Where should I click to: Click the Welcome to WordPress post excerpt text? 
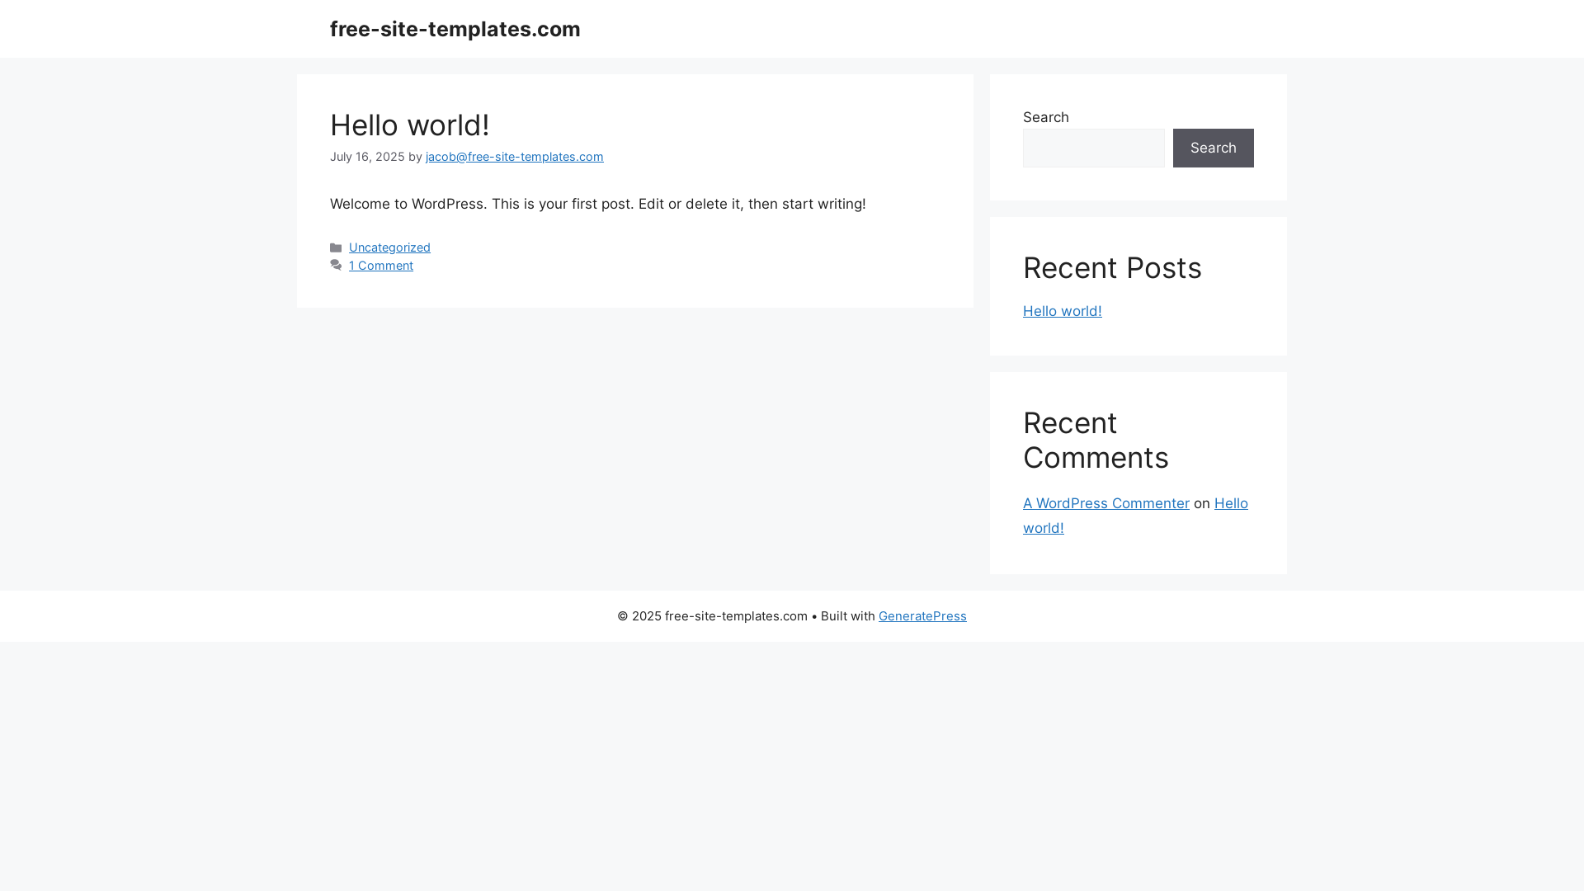597,204
